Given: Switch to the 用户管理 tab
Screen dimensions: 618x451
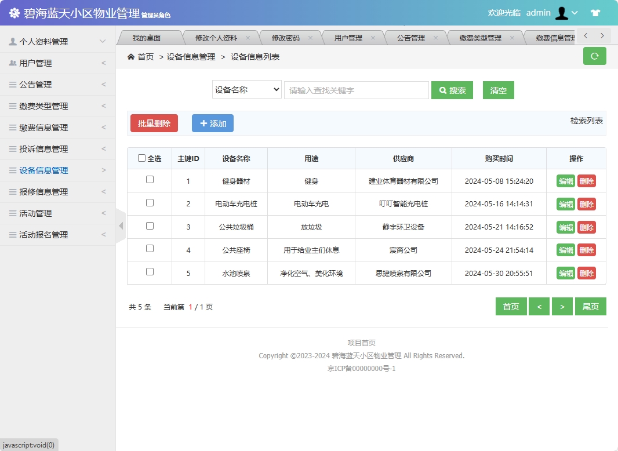Looking at the screenshot, I should [351, 37].
